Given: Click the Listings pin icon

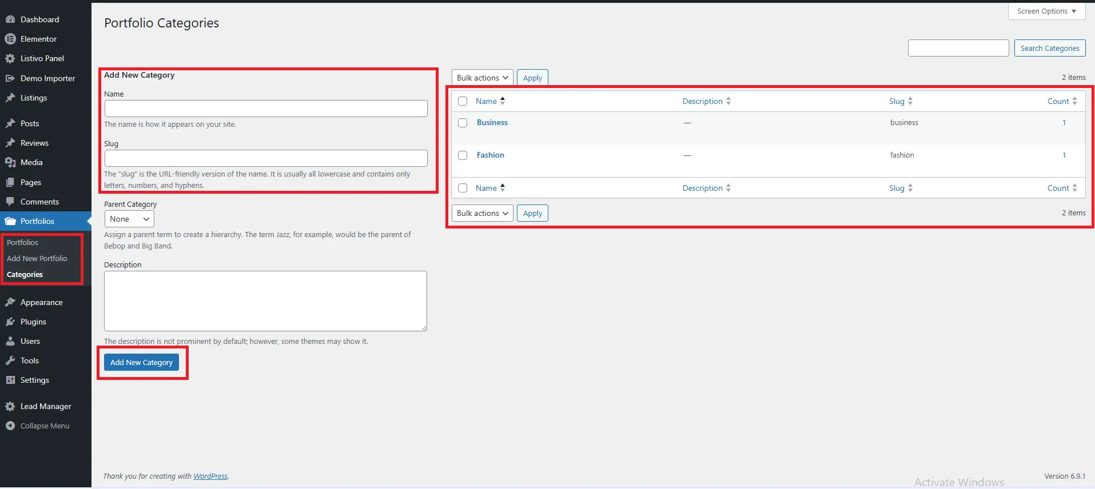Looking at the screenshot, I should pos(10,98).
